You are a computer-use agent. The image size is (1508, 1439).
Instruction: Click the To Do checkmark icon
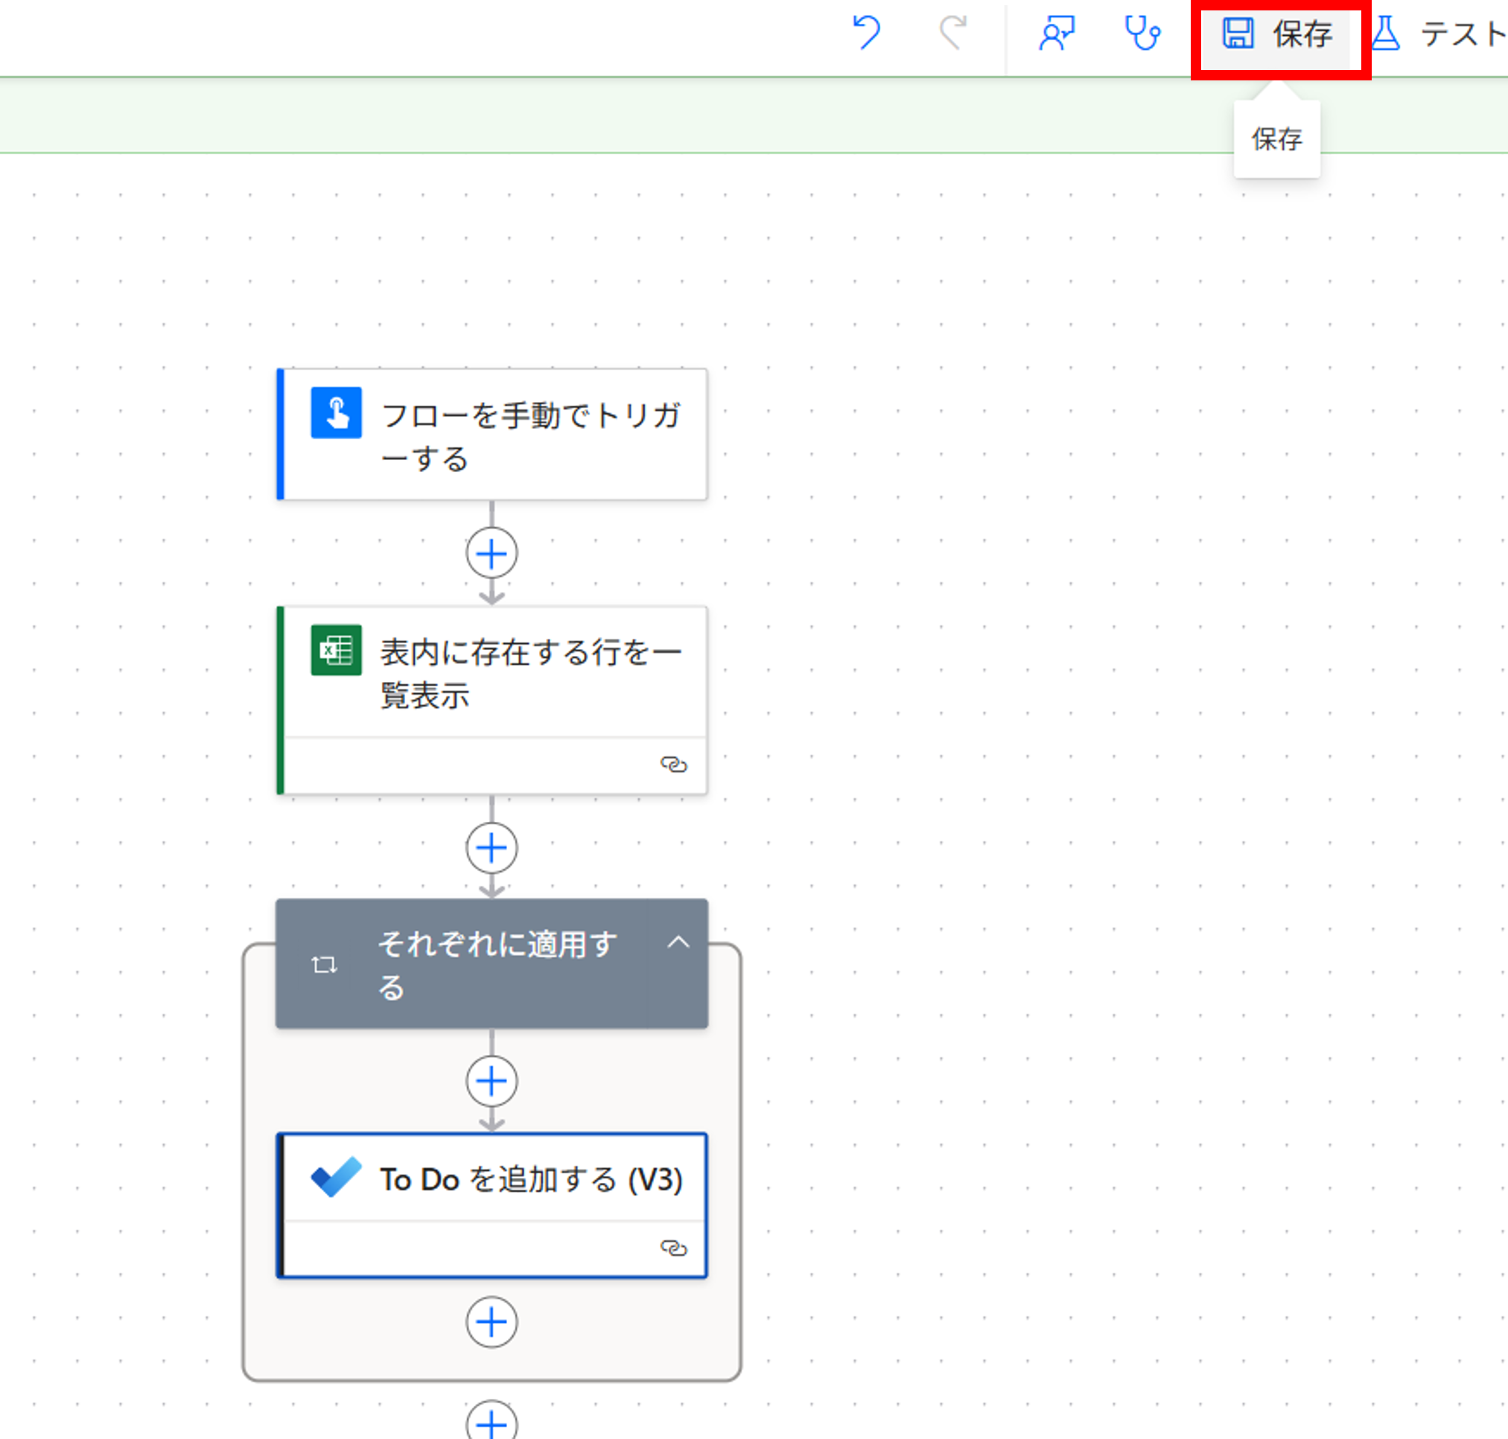coord(336,1177)
